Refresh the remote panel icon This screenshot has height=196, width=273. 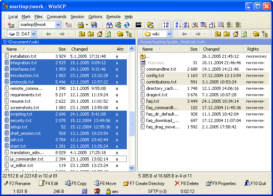click(244, 34)
